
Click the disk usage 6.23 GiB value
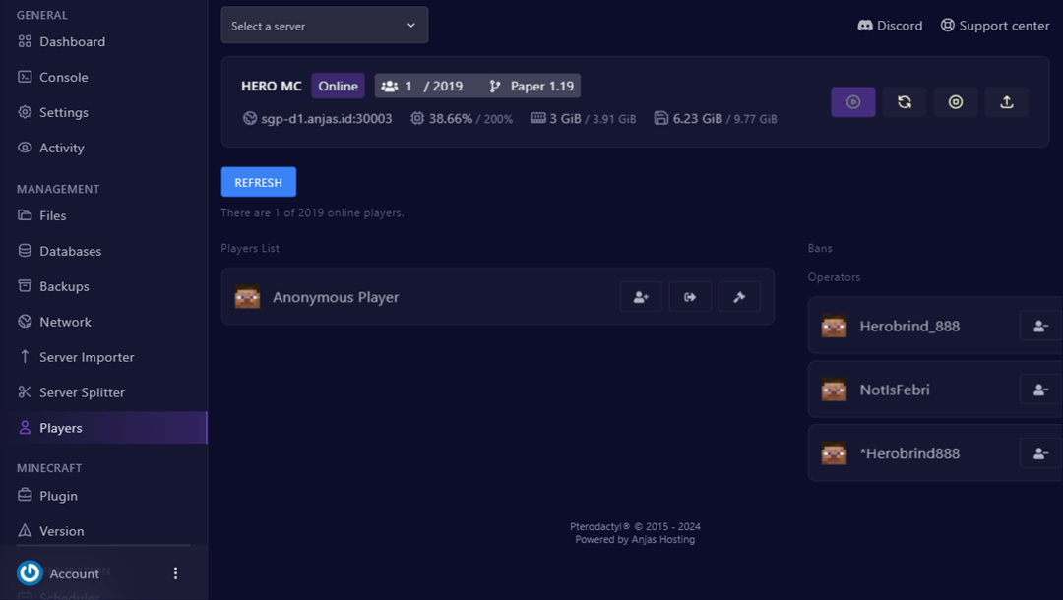tap(698, 118)
